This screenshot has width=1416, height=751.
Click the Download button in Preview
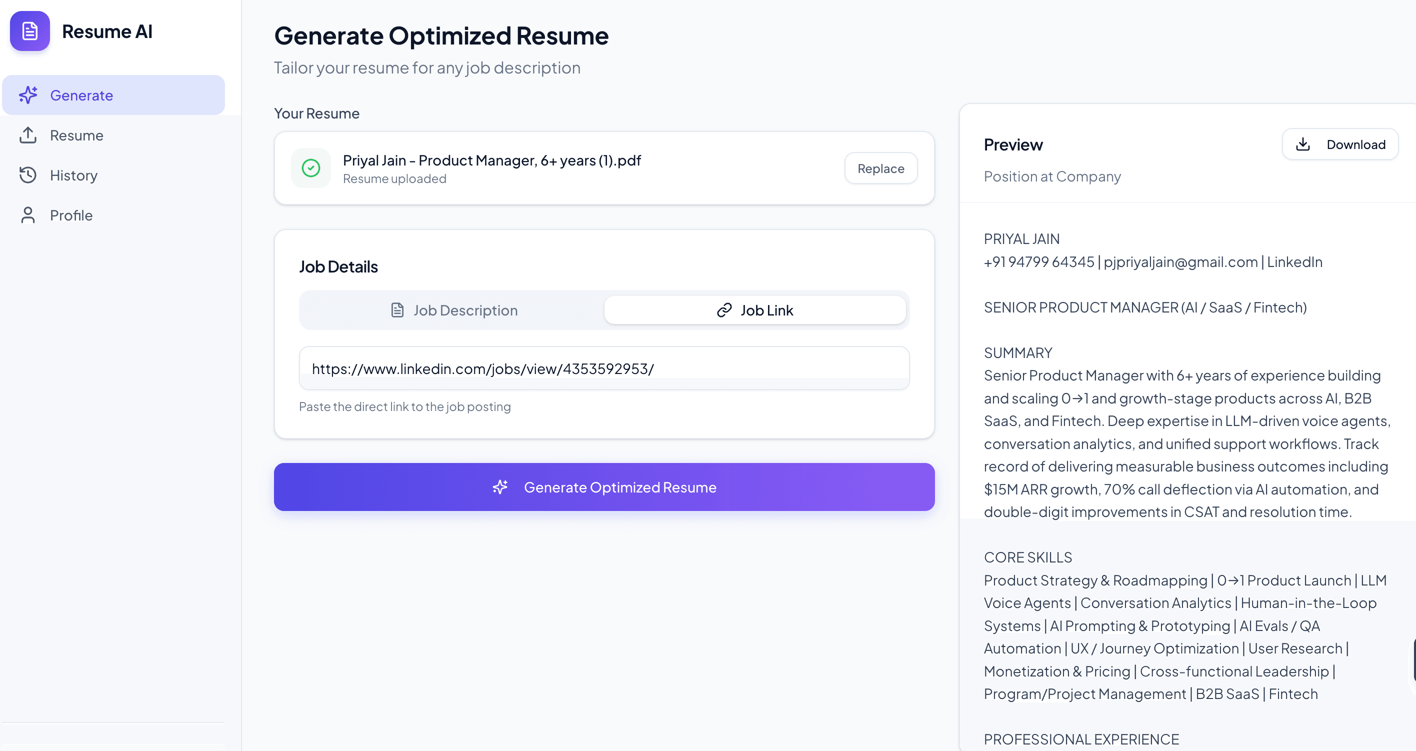pyautogui.click(x=1339, y=143)
